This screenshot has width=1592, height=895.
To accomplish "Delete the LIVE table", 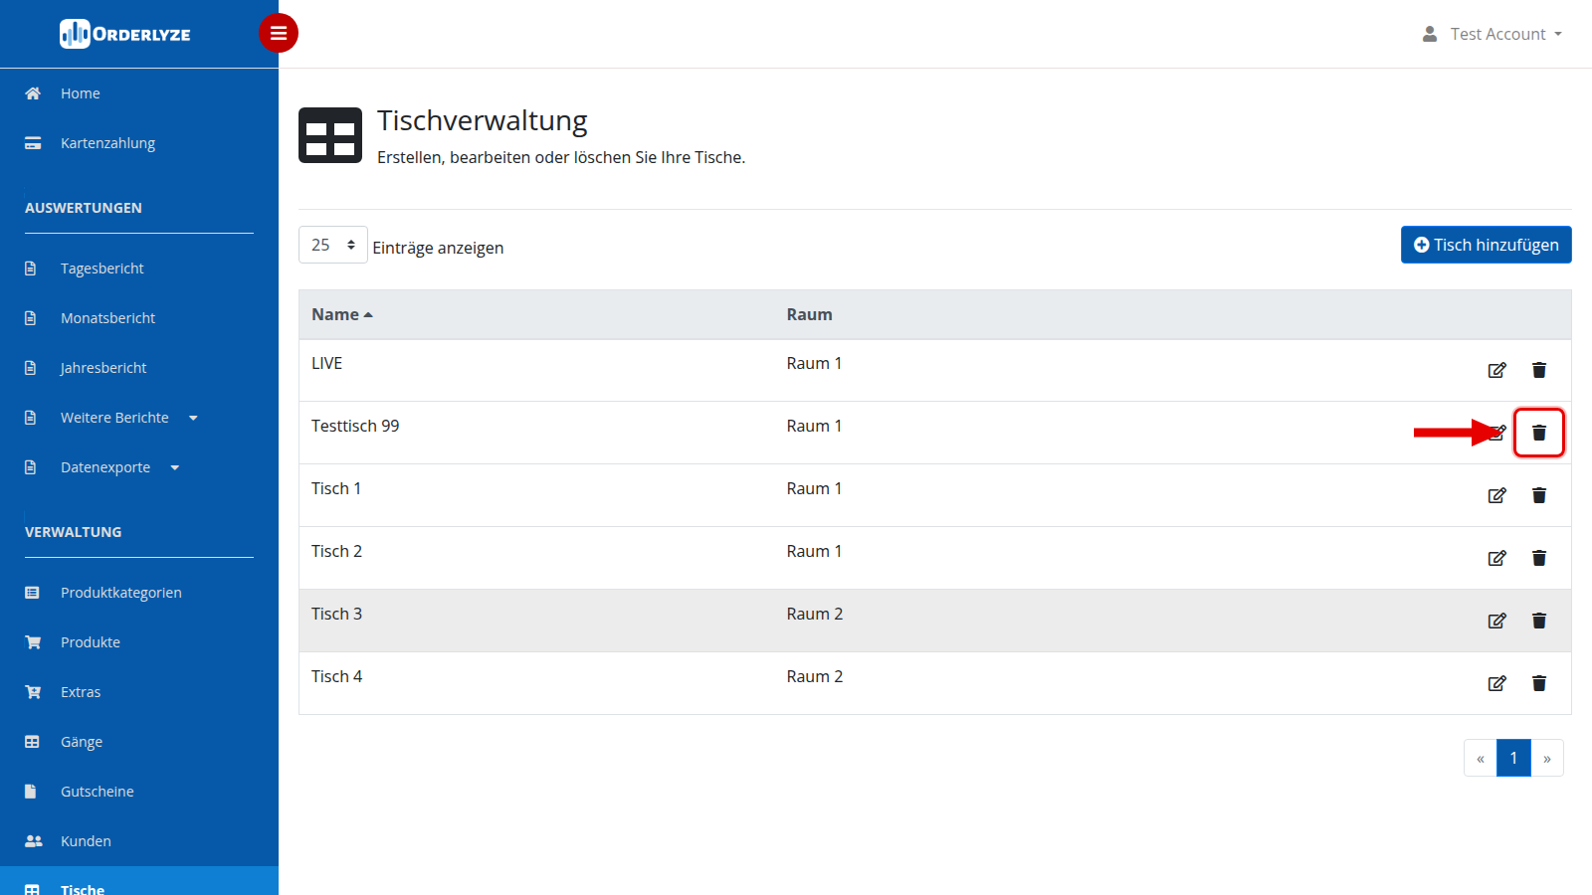I will pos(1538,370).
